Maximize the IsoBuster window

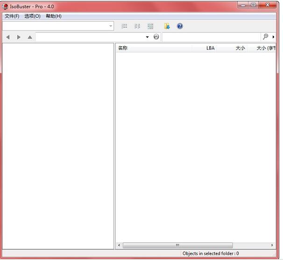(254, 5)
